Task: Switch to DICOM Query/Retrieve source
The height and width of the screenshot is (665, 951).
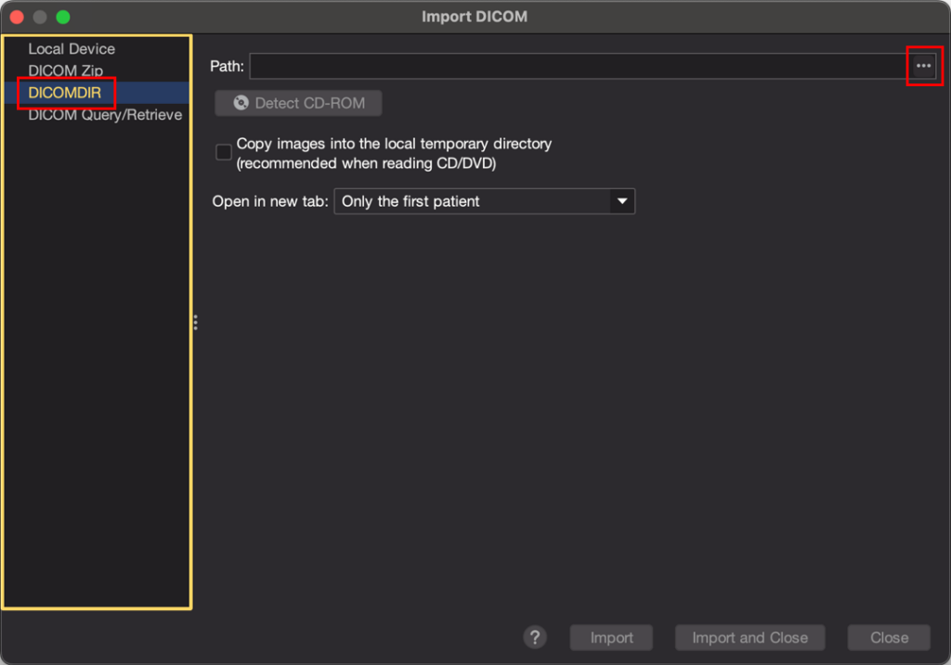Action: pyautogui.click(x=105, y=115)
